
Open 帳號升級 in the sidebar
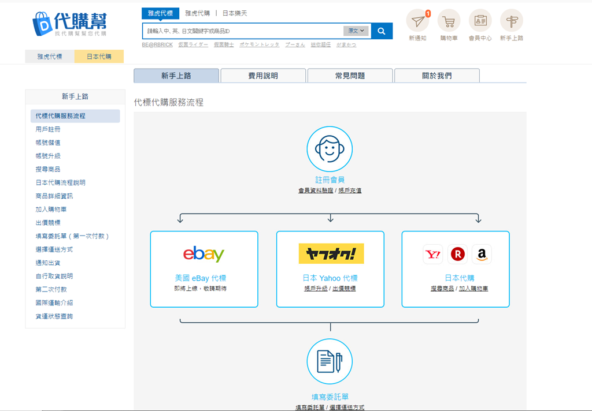pyautogui.click(x=48, y=156)
